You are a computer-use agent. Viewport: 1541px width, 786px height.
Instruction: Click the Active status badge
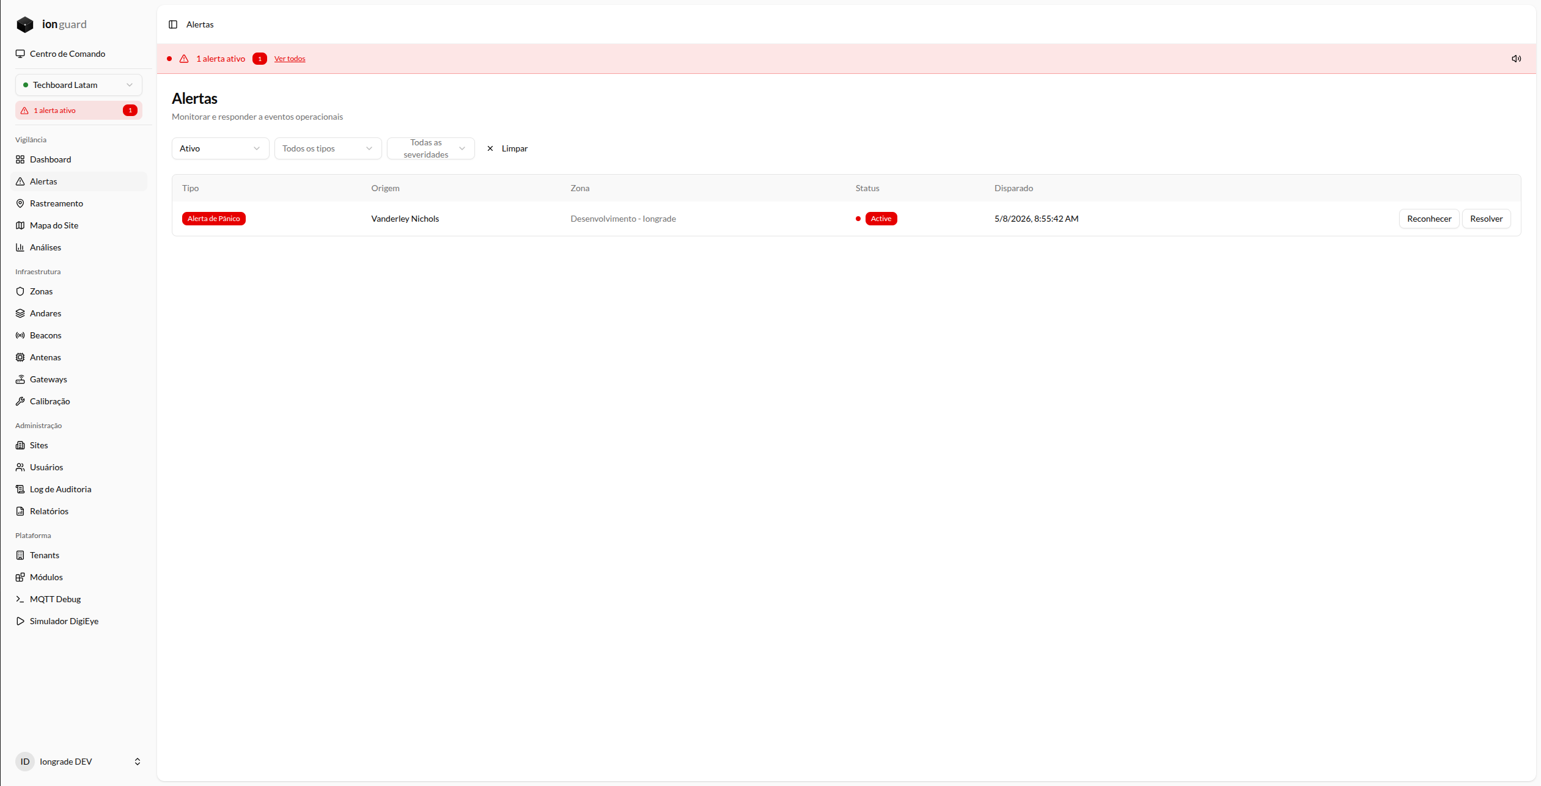tap(881, 219)
